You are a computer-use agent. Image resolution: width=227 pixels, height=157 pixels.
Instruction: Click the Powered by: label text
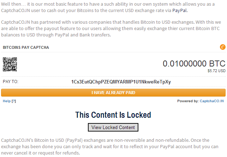coord(188,101)
